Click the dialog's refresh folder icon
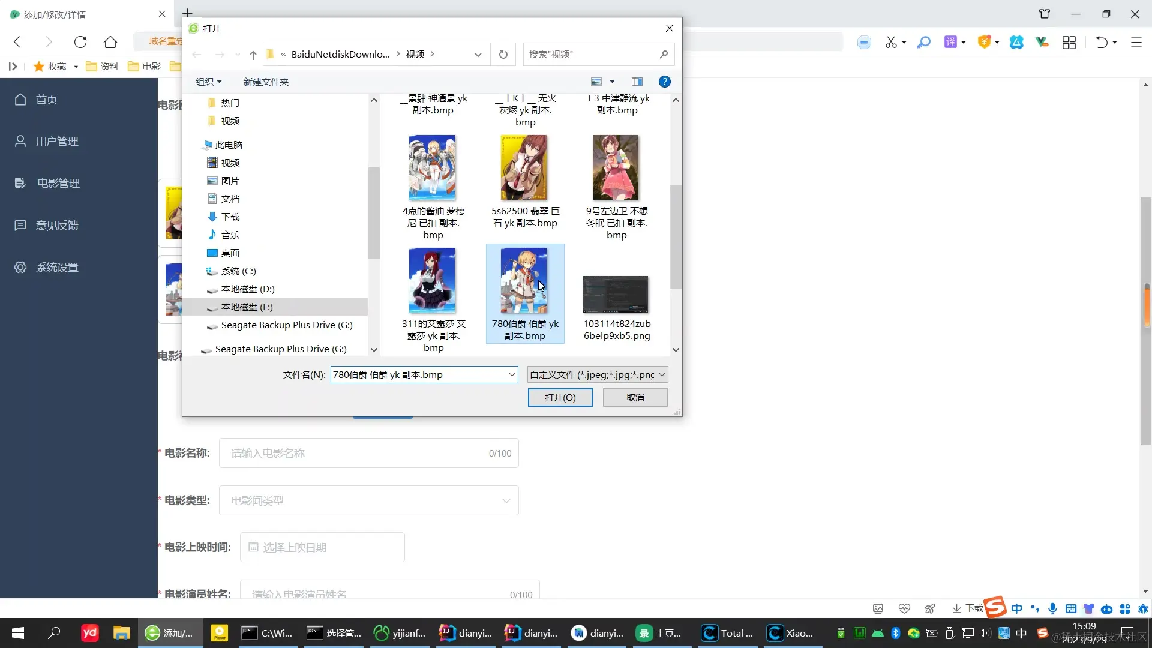Screen dimensions: 1152x648 tap(503, 55)
